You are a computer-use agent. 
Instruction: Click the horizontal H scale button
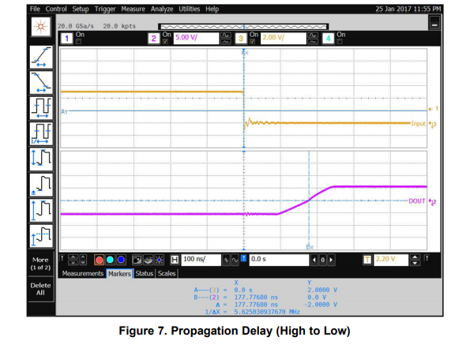tap(175, 260)
